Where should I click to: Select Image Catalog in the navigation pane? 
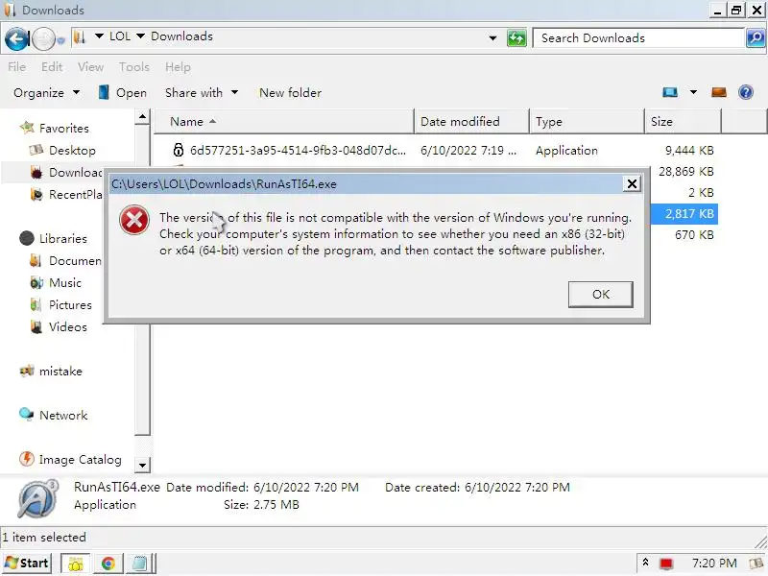pyautogui.click(x=80, y=460)
